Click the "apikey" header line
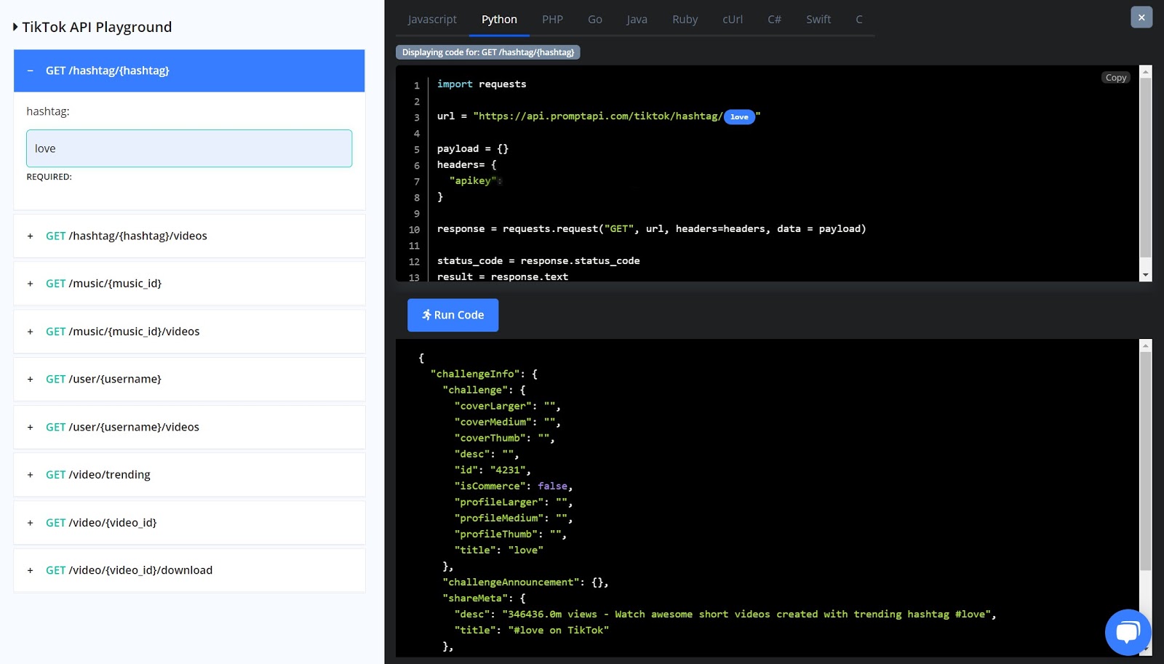Screen dimensions: 1164x664 click(x=475, y=181)
